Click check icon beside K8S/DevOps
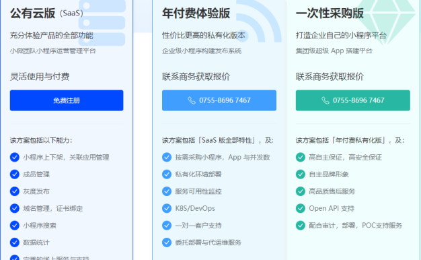The width and height of the screenshot is (421, 260). coord(167,208)
